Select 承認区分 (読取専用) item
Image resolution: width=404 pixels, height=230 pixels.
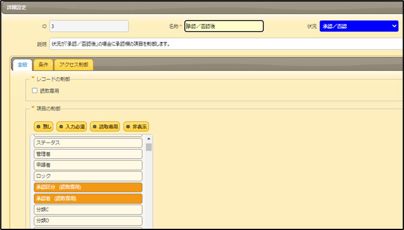click(x=88, y=187)
